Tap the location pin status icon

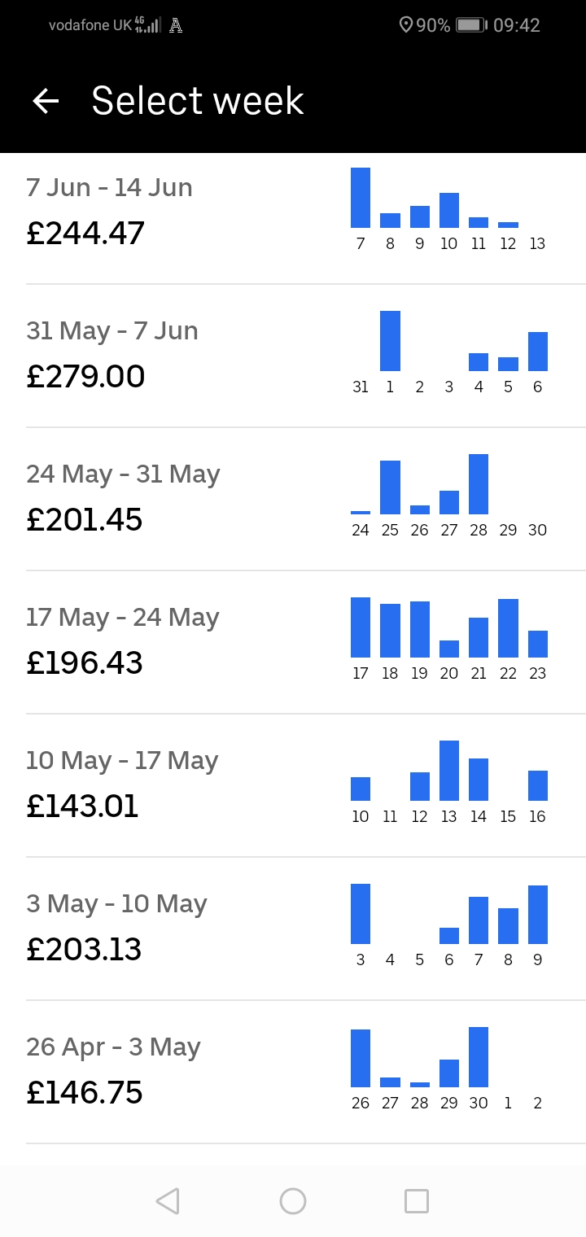(x=405, y=25)
